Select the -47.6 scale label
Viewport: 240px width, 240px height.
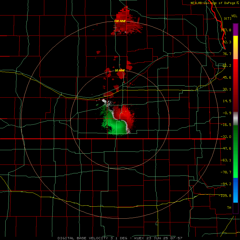point(226,149)
